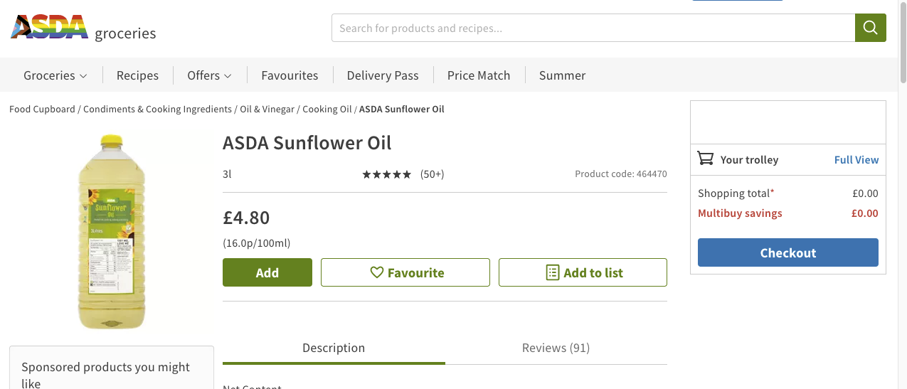This screenshot has height=389, width=907.
Task: Click the ASDA rainbow logo
Action: coord(49,27)
